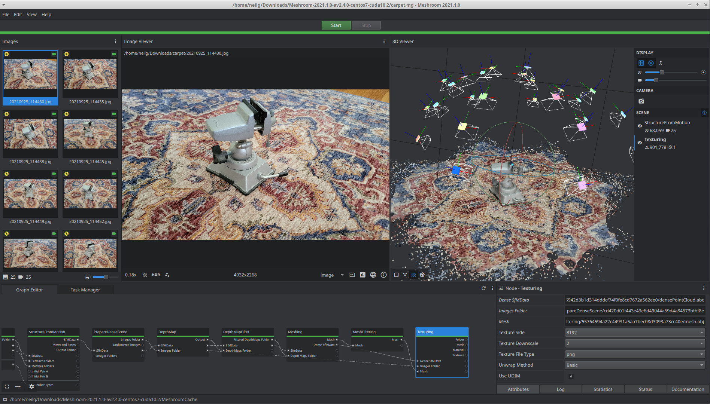Image resolution: width=710 pixels, height=404 pixels.
Task: Select thumbnail 20210925_114445.jpg
Action: (x=90, y=138)
